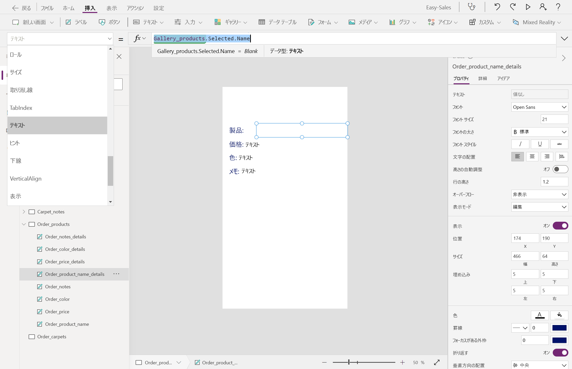Expand the Carpet_notes tree node
The height and width of the screenshot is (369, 572).
24,212
